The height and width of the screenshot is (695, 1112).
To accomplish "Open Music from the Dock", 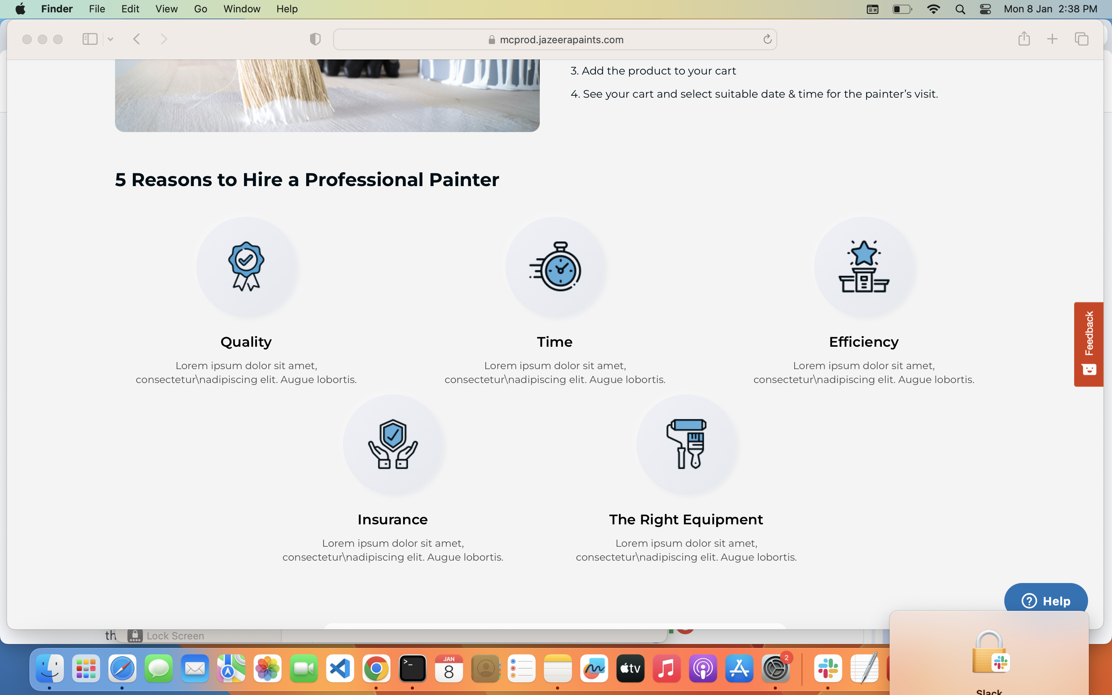I will click(x=667, y=668).
